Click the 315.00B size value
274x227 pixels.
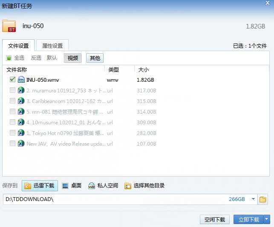147,101
